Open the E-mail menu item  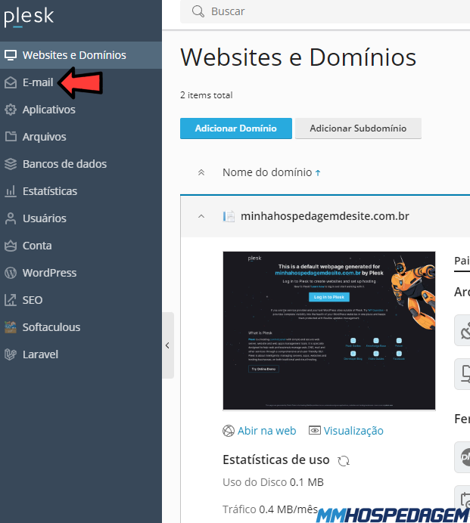[81, 82]
